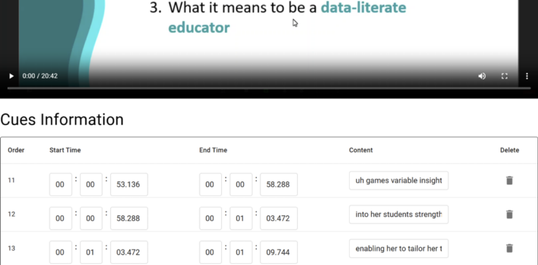
Task: Edit cue 13 end seconds 09.744
Action: (278, 252)
